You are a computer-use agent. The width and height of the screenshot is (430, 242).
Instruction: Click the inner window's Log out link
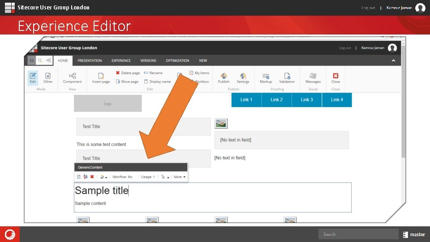click(x=345, y=48)
